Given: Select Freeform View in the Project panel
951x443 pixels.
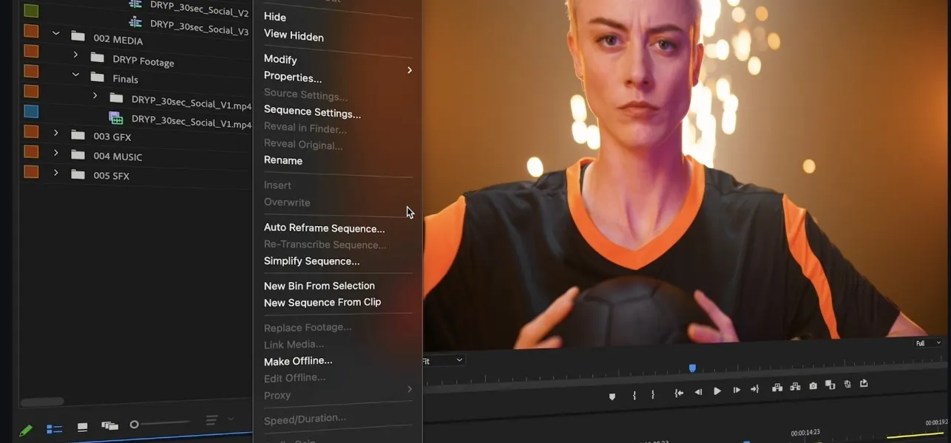Looking at the screenshot, I should pos(109,427).
